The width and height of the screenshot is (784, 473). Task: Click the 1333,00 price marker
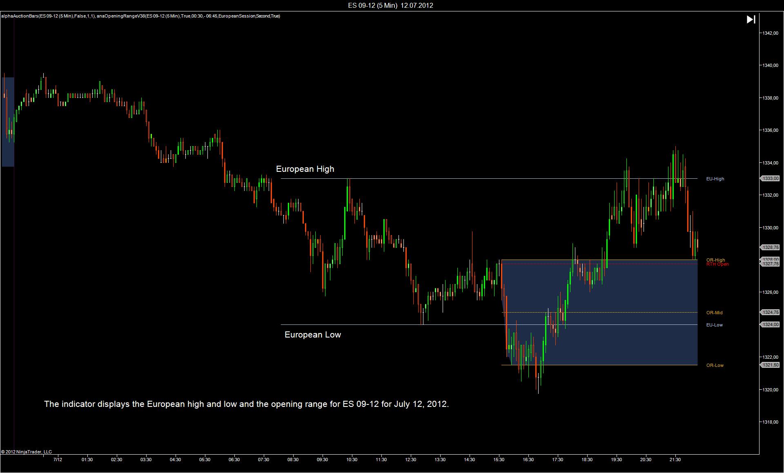770,178
